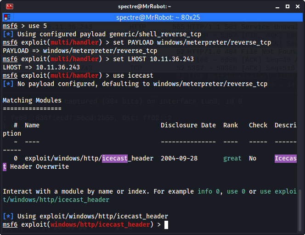Close the spectre@MrRobot terminal window
Image resolution: width=305 pixels, height=235 pixels.
click(298, 6)
